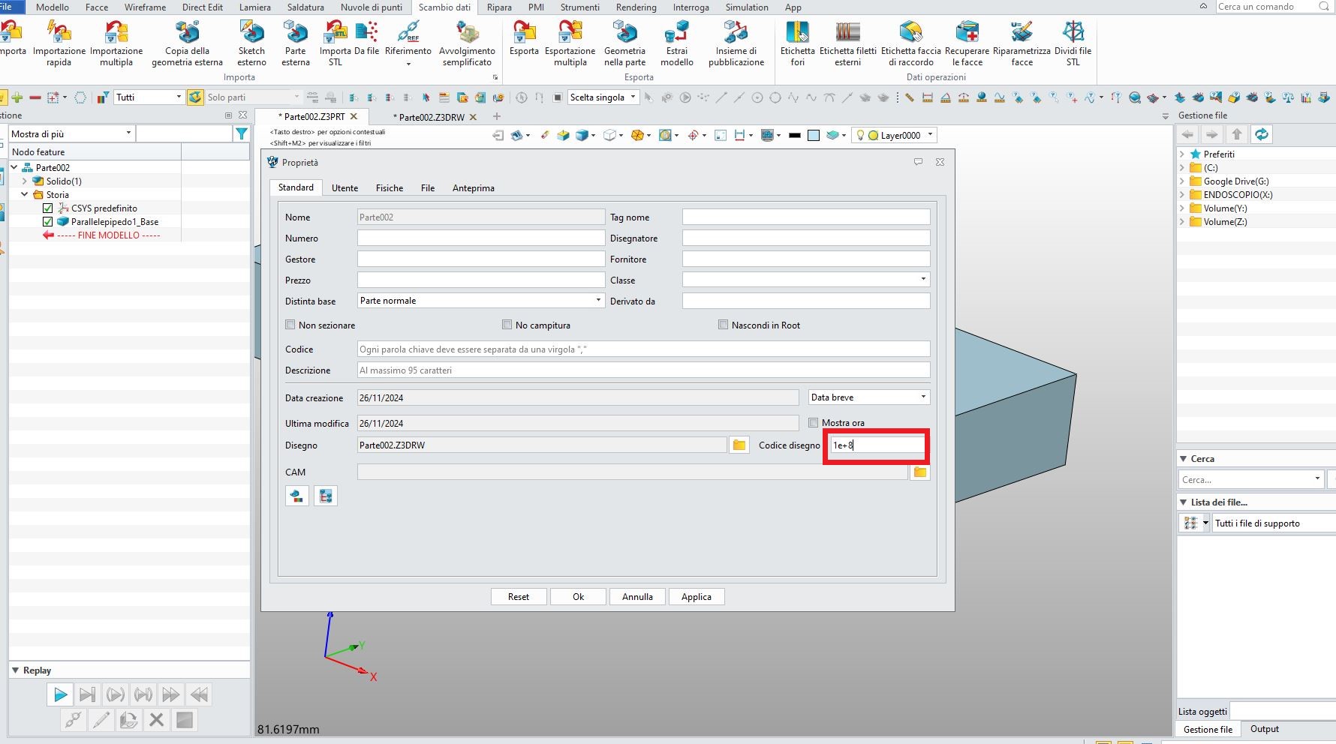Expand the Solido(1) tree node
Viewport: 1336px width, 744px height.
pyautogui.click(x=25, y=181)
